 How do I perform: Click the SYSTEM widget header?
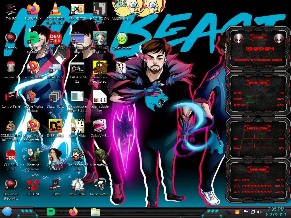coord(258,83)
